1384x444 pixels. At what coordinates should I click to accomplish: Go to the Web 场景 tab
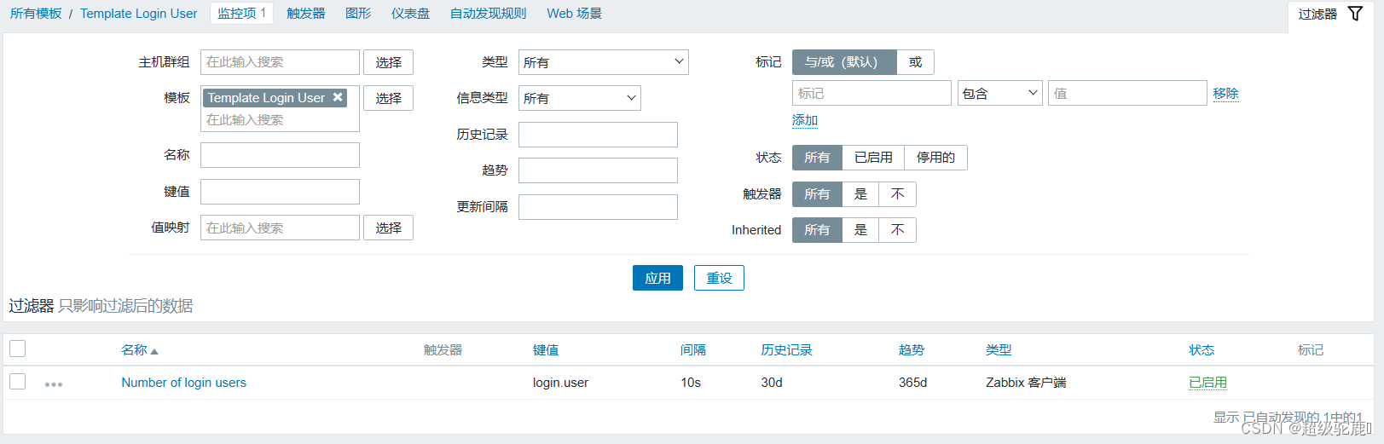point(574,14)
